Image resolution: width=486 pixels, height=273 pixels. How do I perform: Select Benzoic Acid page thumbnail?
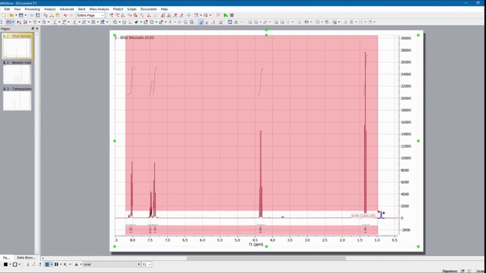point(17,72)
